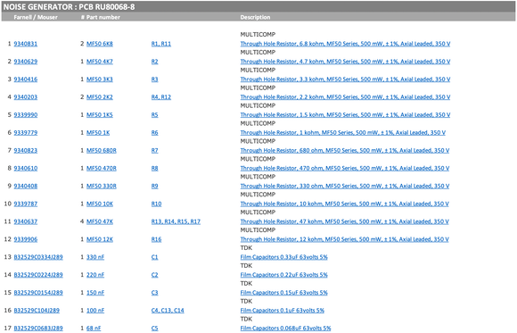Image resolution: width=517 pixels, height=333 pixels.
Task: Open the 4.7 kohm resistor description link
Action: [345, 62]
